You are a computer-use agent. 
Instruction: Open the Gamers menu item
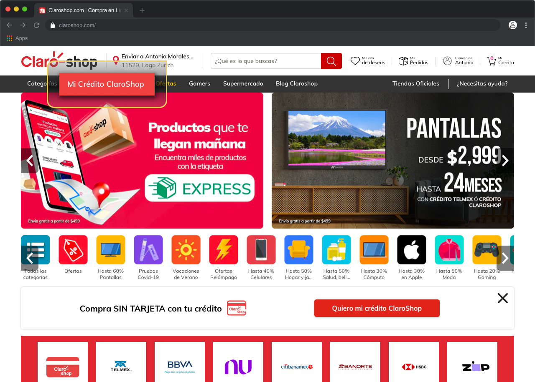click(x=199, y=83)
